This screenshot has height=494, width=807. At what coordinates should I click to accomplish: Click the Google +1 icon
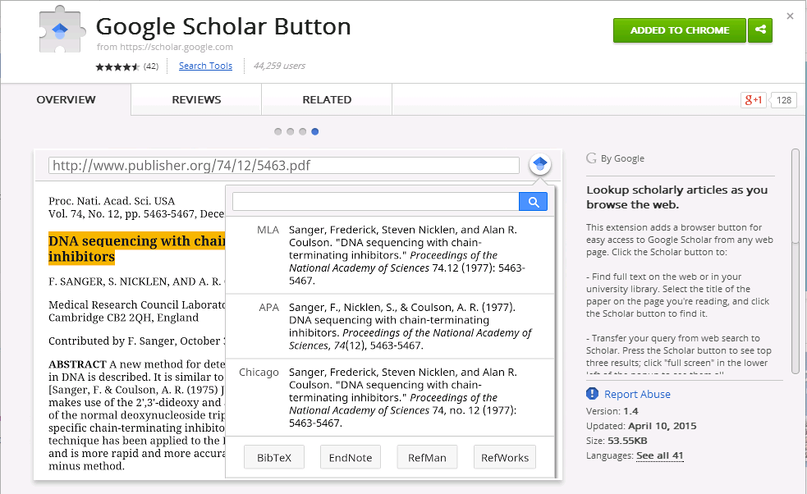[754, 100]
